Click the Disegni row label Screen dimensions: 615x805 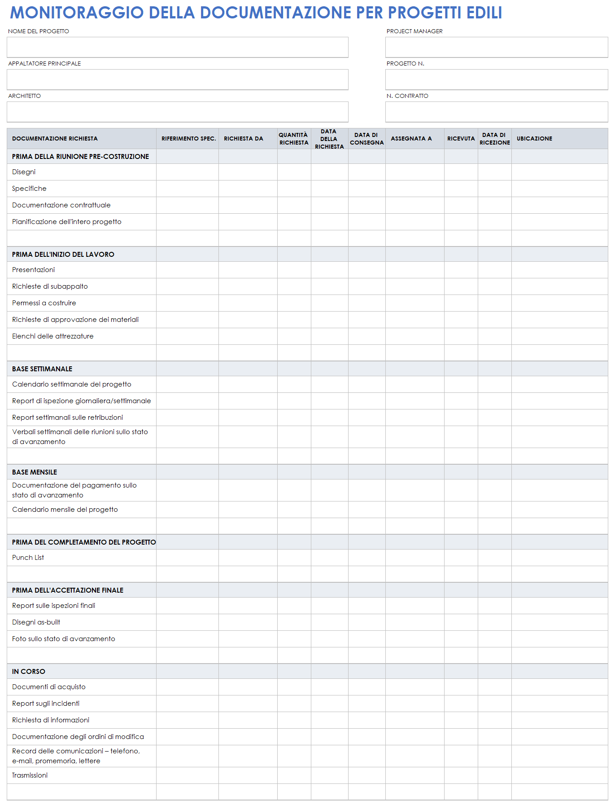click(24, 172)
